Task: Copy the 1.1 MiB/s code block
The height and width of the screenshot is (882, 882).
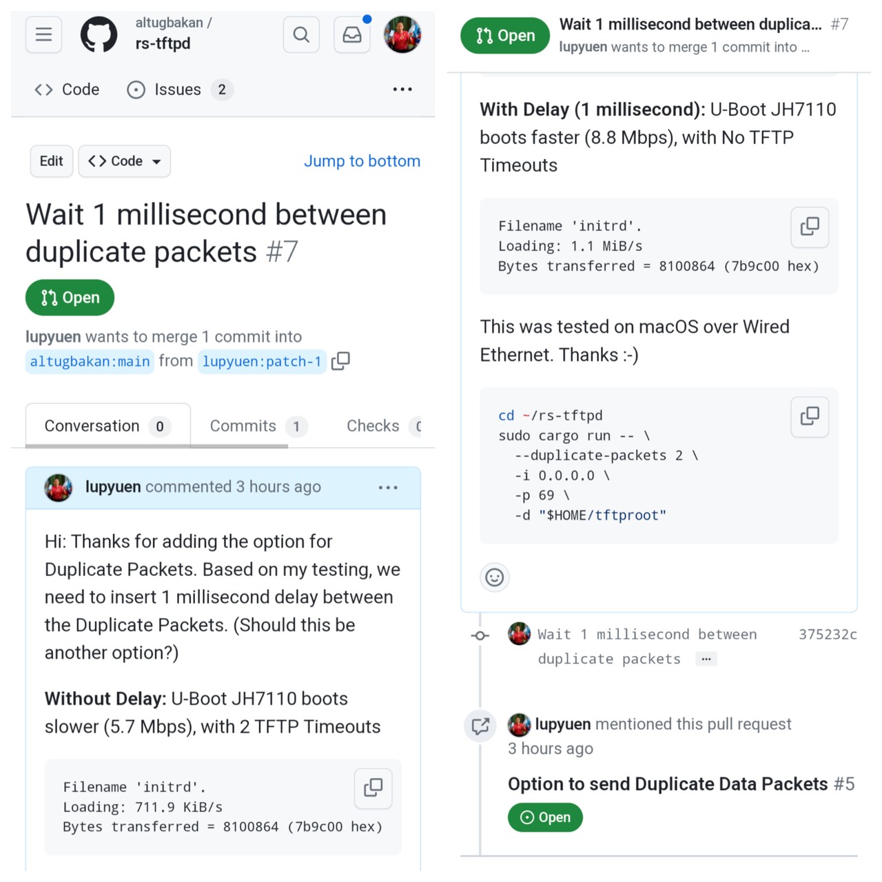Action: [810, 227]
